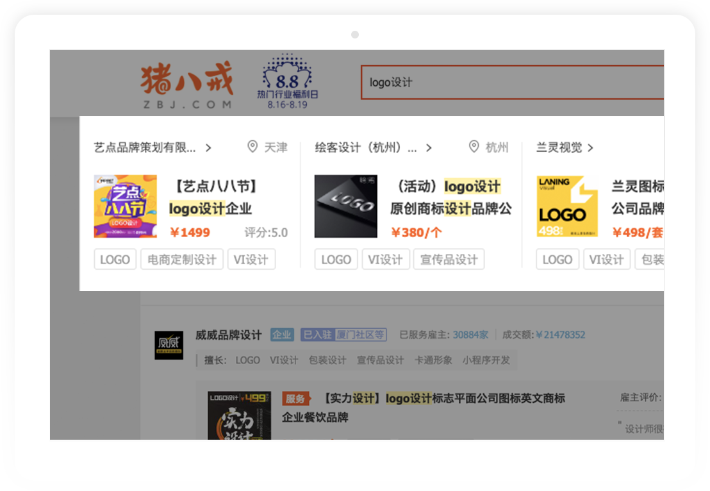The width and height of the screenshot is (710, 491).
Task: Select LOGO tag under 绘客设计 card
Action: click(336, 260)
